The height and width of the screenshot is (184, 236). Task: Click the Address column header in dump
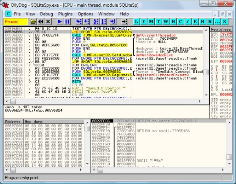click(13, 121)
